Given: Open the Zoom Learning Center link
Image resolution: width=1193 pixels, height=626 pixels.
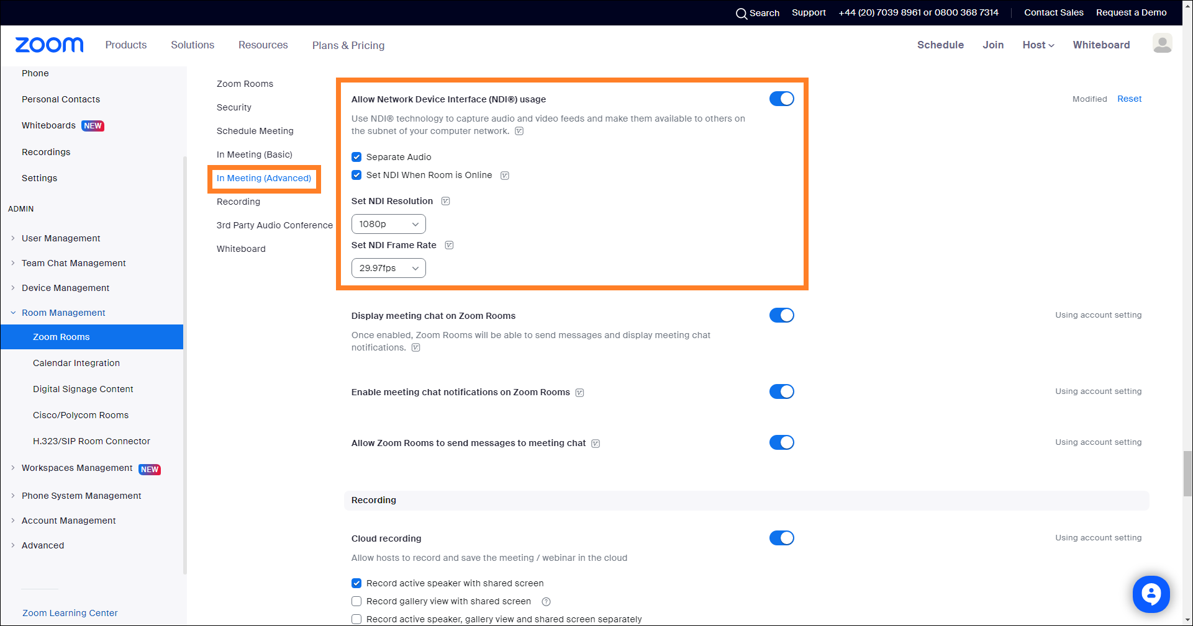Looking at the screenshot, I should 70,613.
